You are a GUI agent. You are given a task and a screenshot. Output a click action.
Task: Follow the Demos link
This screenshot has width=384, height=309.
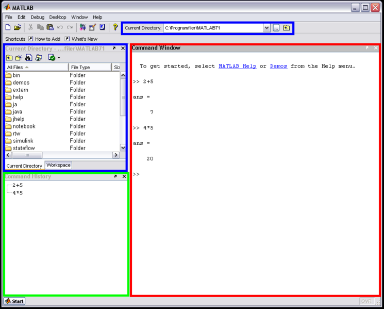coord(278,66)
